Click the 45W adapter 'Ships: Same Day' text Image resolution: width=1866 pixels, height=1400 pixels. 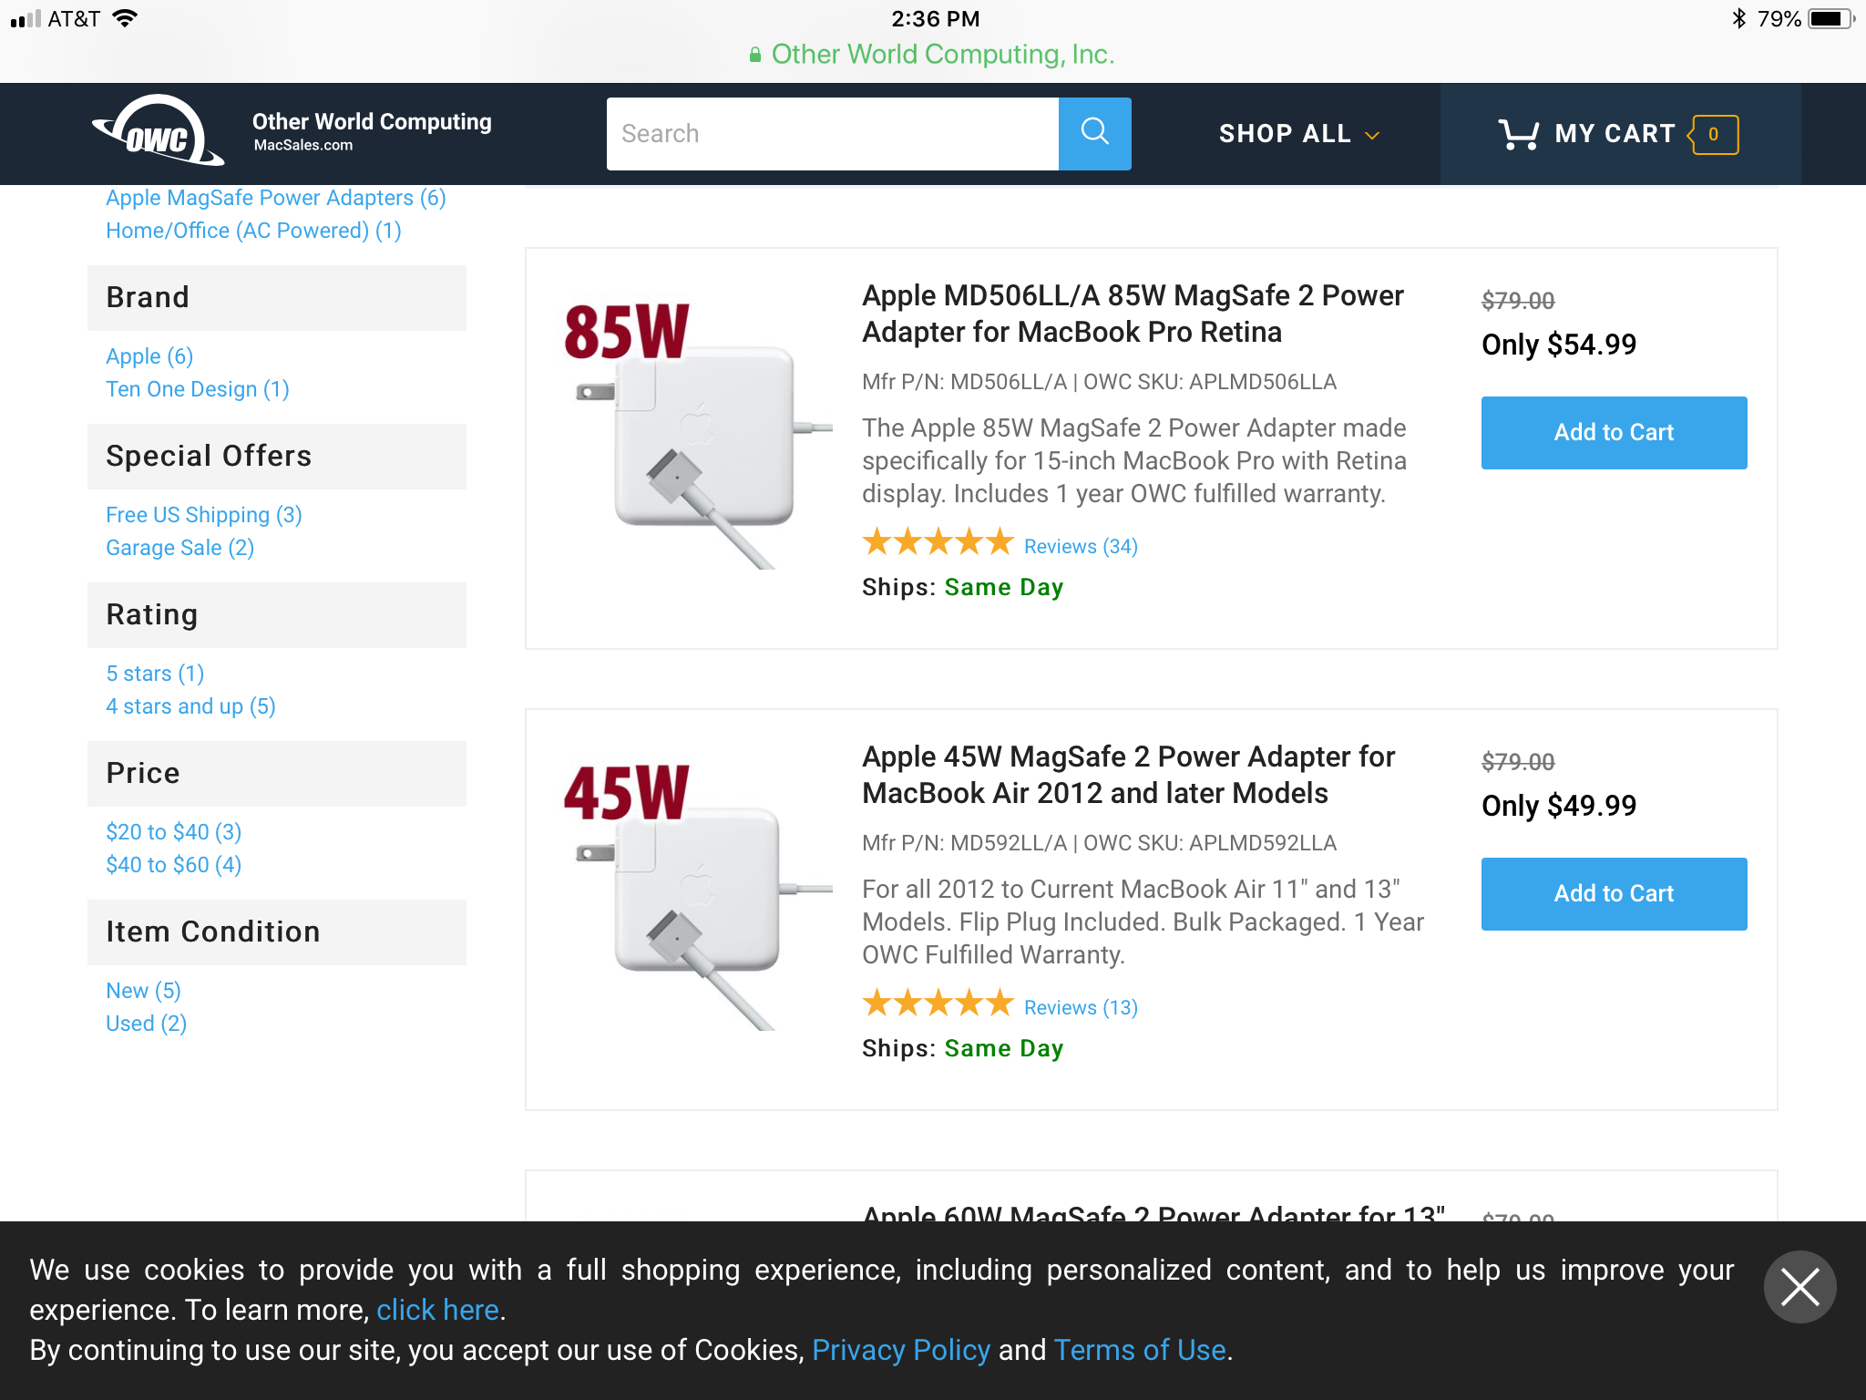[962, 1048]
